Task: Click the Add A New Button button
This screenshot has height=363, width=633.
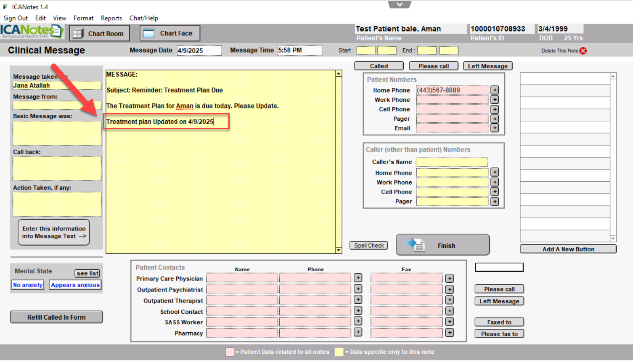Action: [568, 249]
